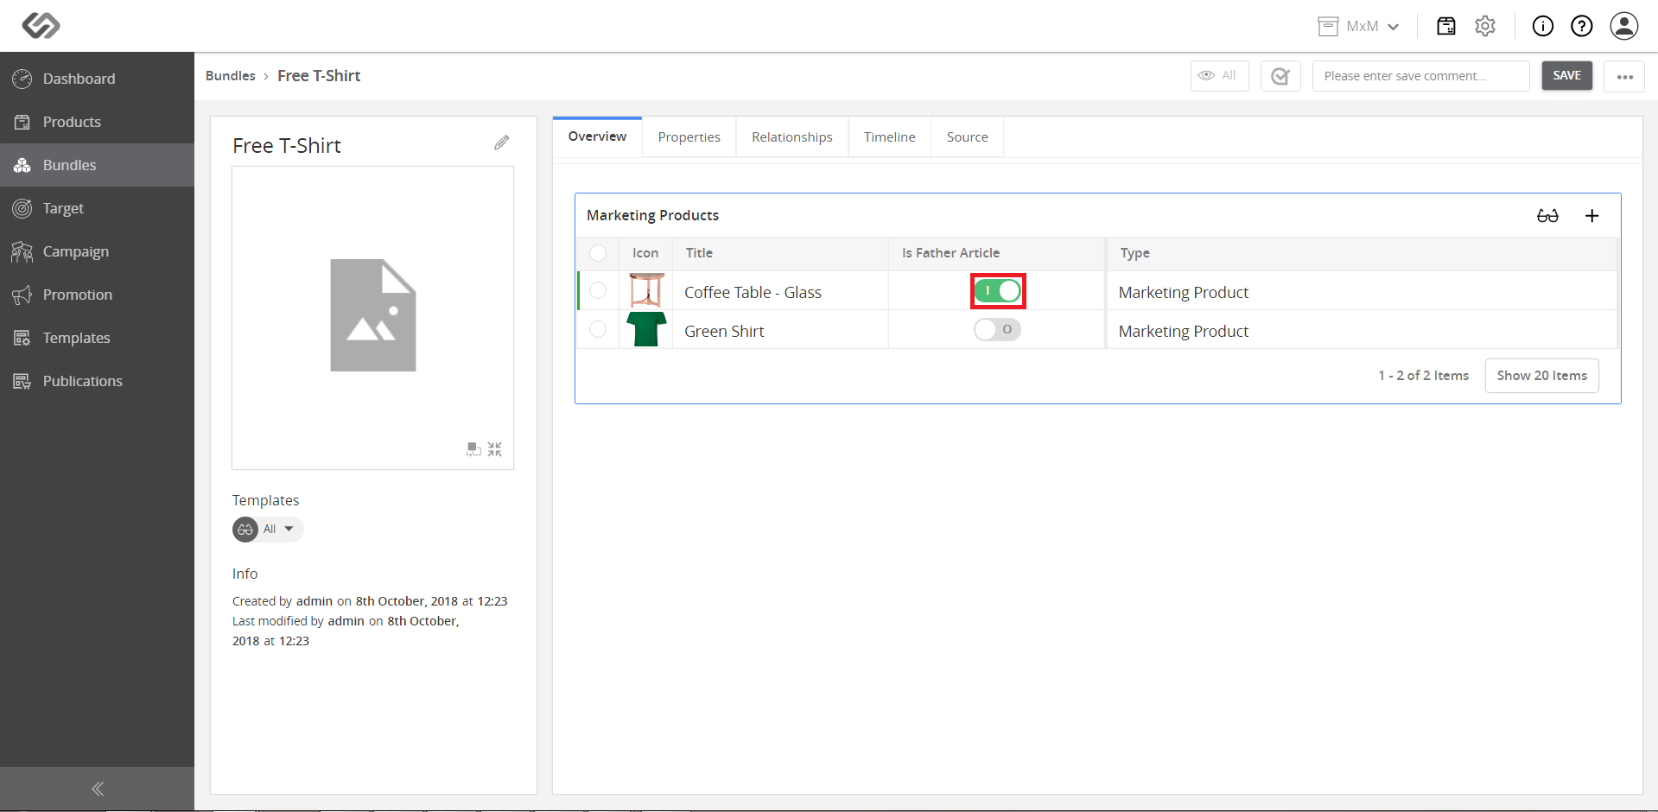Click the Show 20 Items button

tap(1542, 376)
